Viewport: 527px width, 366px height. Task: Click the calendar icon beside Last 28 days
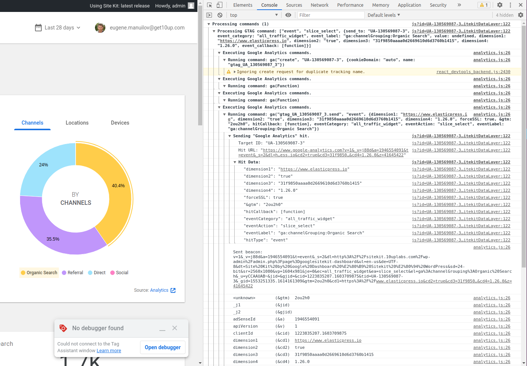[38, 28]
